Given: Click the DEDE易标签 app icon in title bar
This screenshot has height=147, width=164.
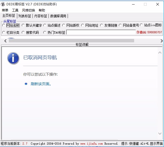Looking at the screenshot, I should pyautogui.click(x=3, y=4).
